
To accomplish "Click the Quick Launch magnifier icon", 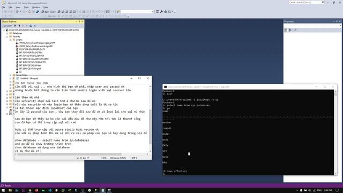I will click(323, 2).
